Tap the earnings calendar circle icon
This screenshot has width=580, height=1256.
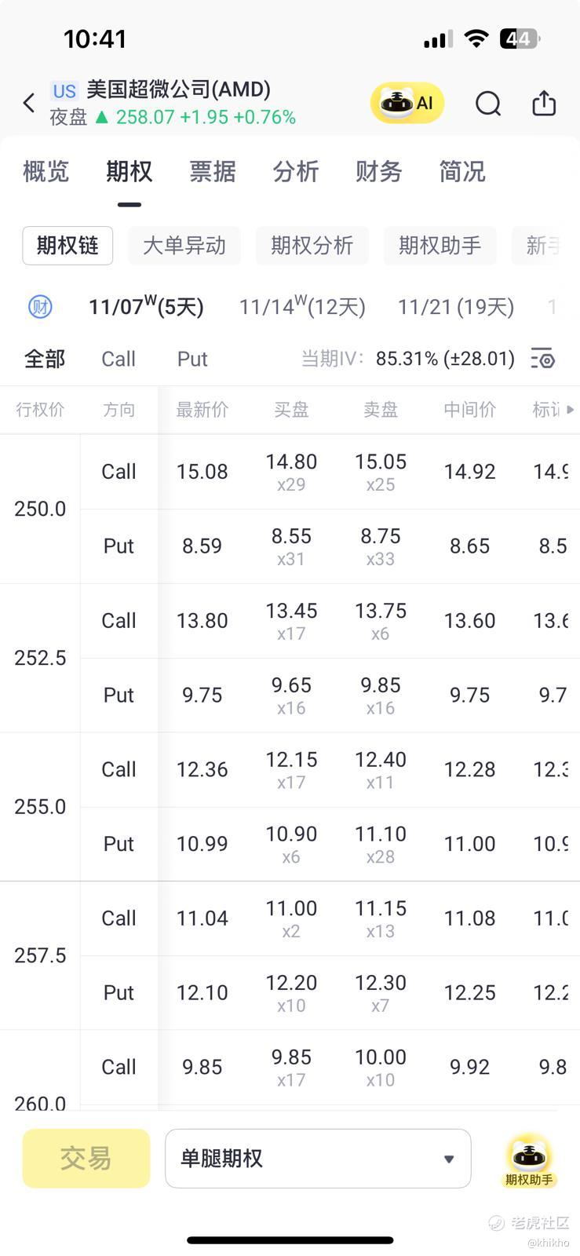[x=40, y=306]
